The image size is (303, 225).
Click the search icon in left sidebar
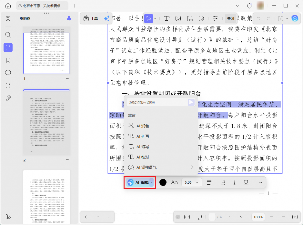[x=8, y=35]
